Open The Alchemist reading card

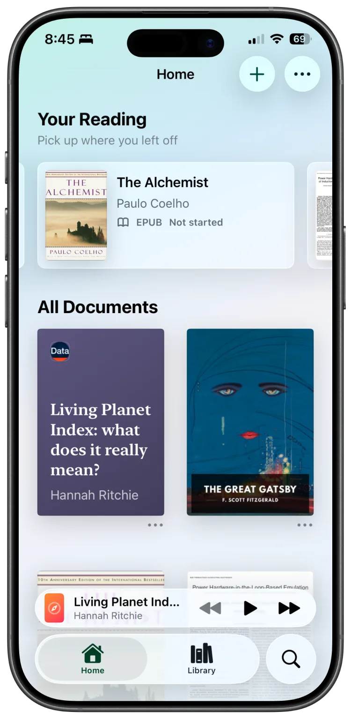[166, 215]
